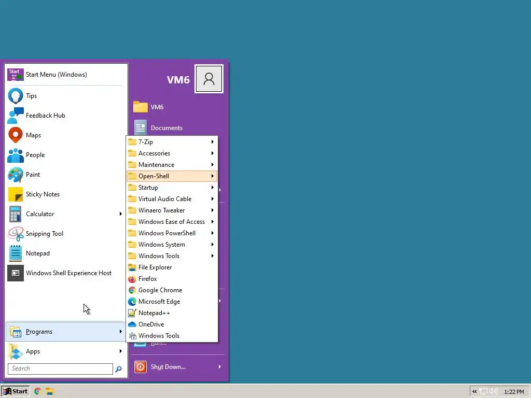Open Notepad++ from Programs submenu
The width and height of the screenshot is (531, 398).
pyautogui.click(x=172, y=313)
